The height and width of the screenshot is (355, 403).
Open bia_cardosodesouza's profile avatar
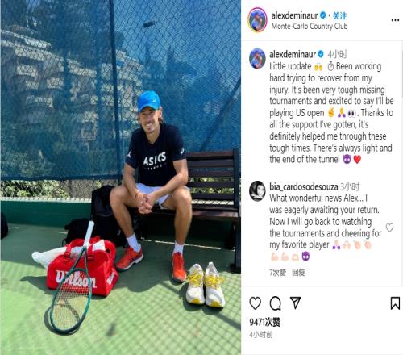pos(257,191)
